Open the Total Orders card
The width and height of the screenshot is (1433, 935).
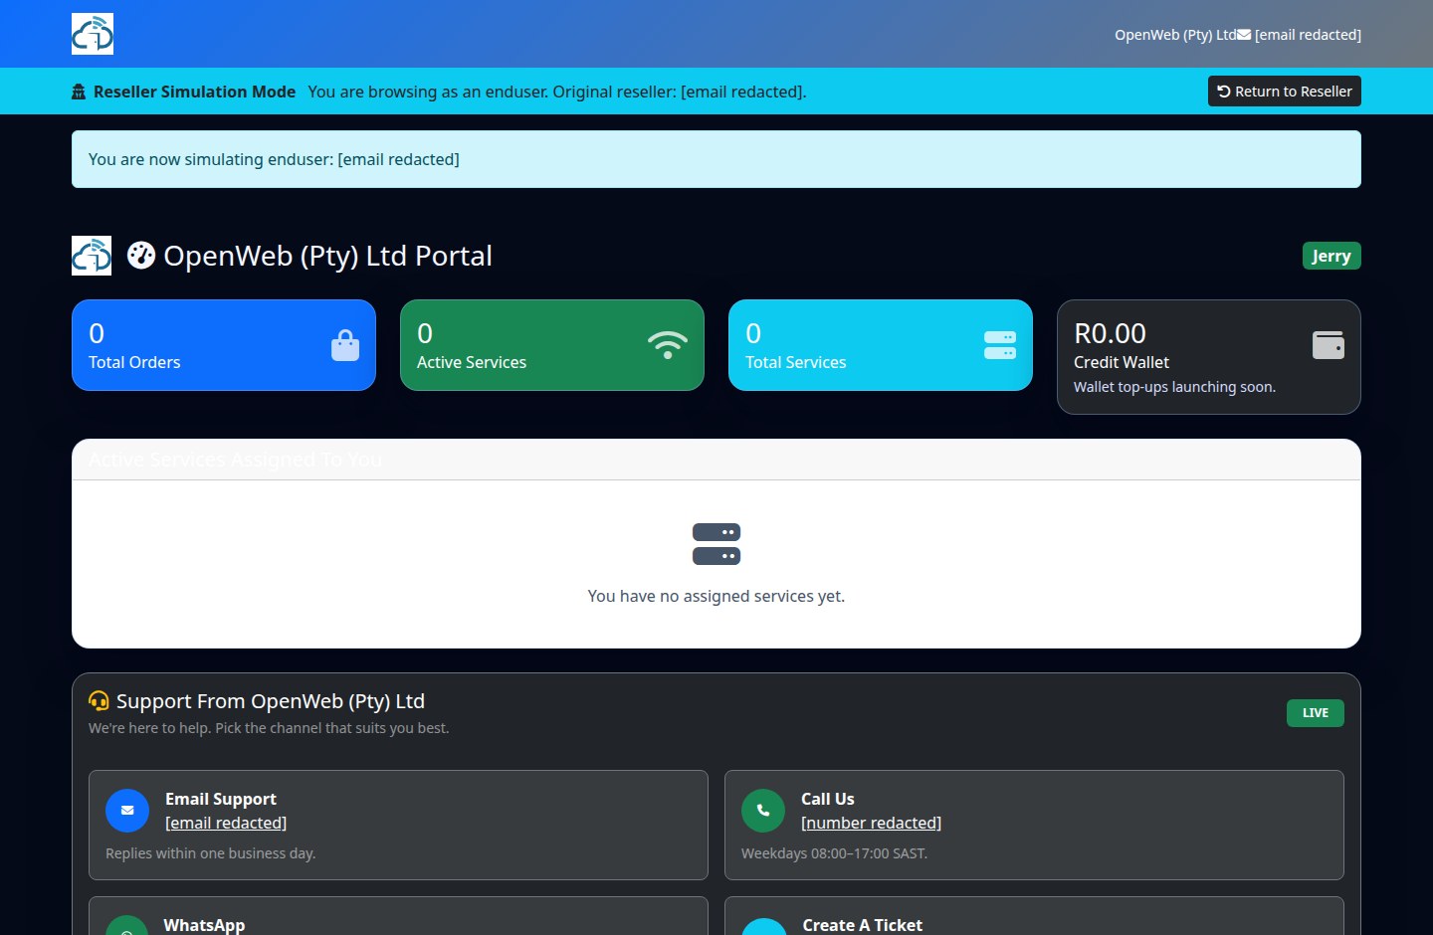(224, 345)
